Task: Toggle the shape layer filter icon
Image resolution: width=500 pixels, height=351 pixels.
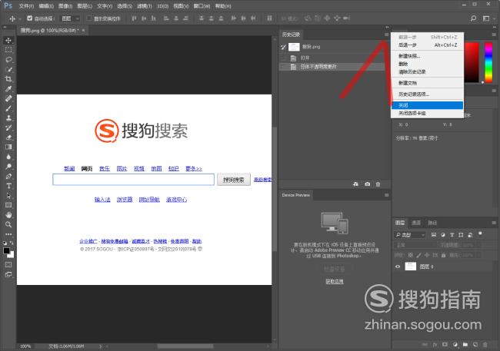Action: [461, 235]
